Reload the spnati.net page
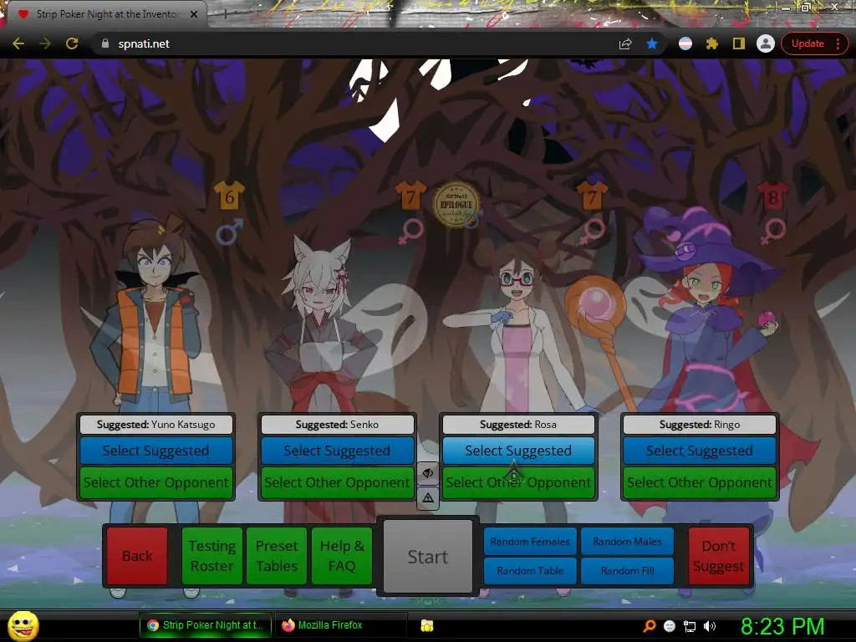Viewport: 856px width, 642px height. (72, 43)
